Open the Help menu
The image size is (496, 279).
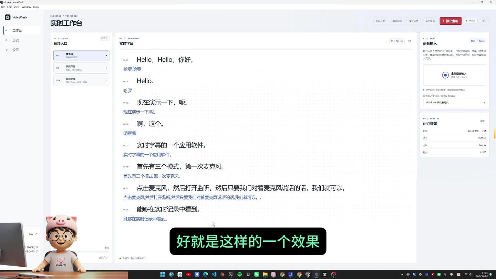tap(36, 7)
